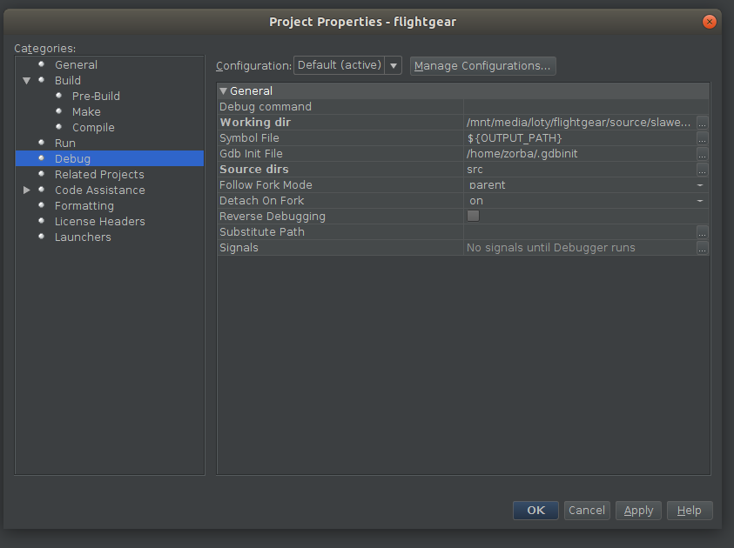This screenshot has height=548, width=734.
Task: Confirm with the OK button
Action: (535, 510)
